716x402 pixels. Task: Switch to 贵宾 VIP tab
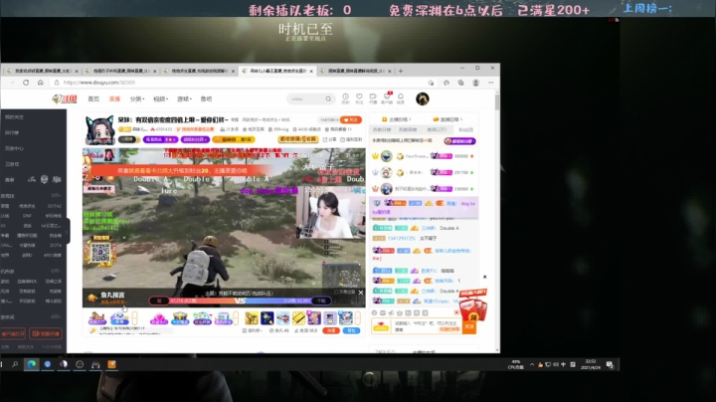[437, 129]
